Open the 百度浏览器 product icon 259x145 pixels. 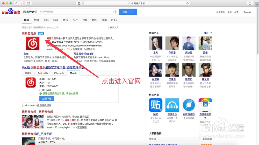coord(189,105)
